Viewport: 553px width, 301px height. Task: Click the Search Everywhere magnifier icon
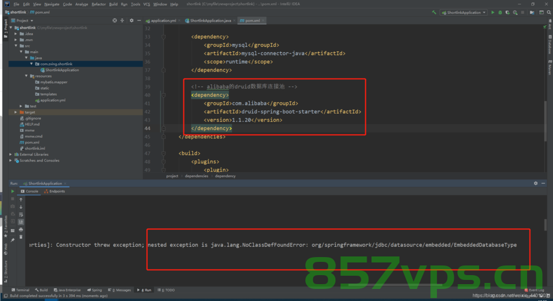point(549,13)
